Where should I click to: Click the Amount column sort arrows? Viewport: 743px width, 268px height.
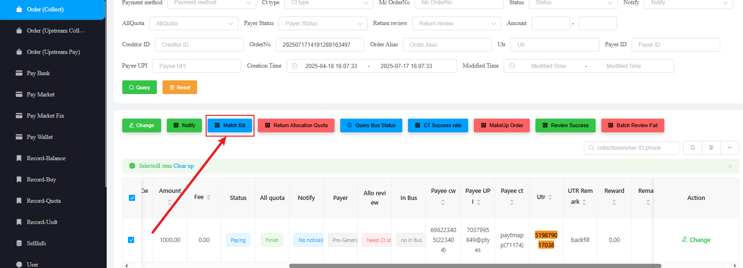[170, 201]
